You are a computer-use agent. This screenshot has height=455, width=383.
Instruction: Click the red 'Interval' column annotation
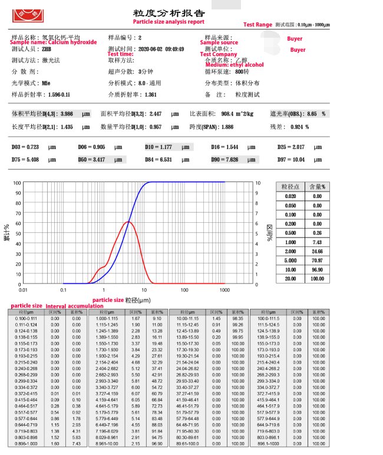click(x=56, y=306)
